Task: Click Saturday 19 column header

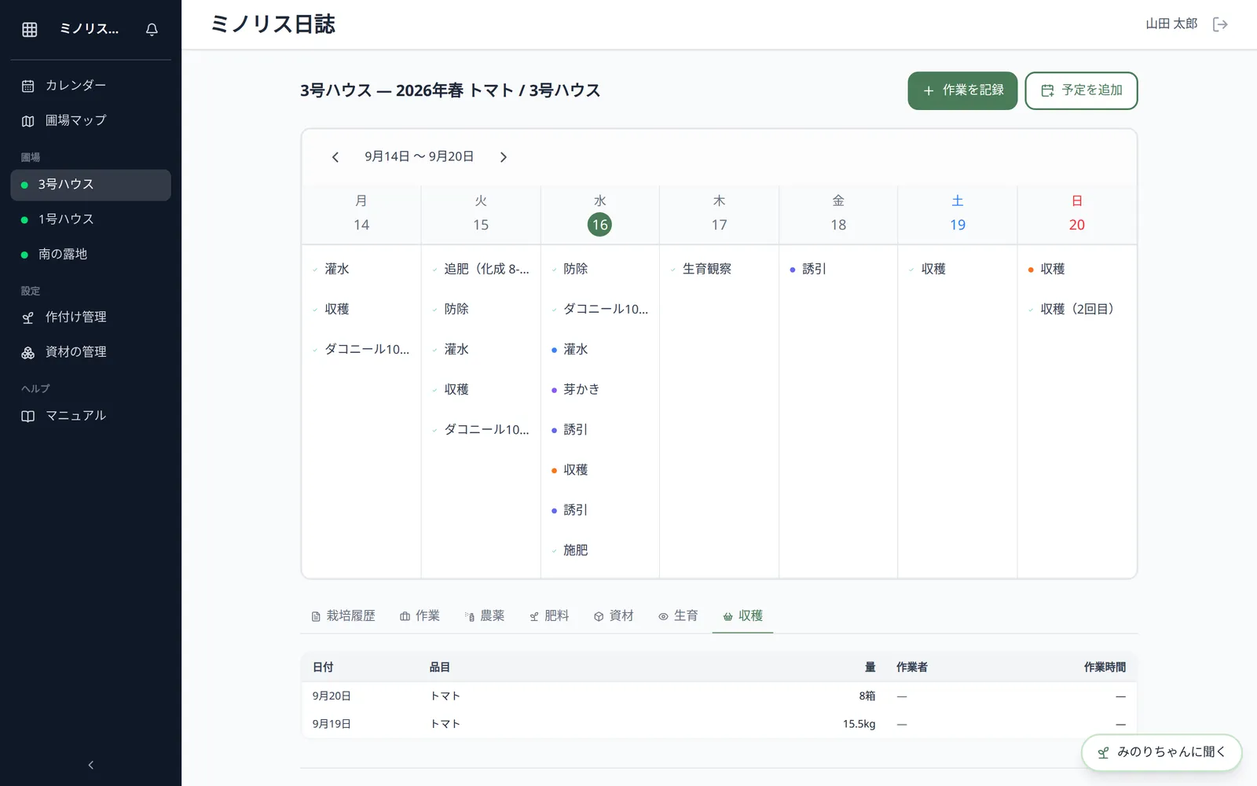Action: click(958, 214)
